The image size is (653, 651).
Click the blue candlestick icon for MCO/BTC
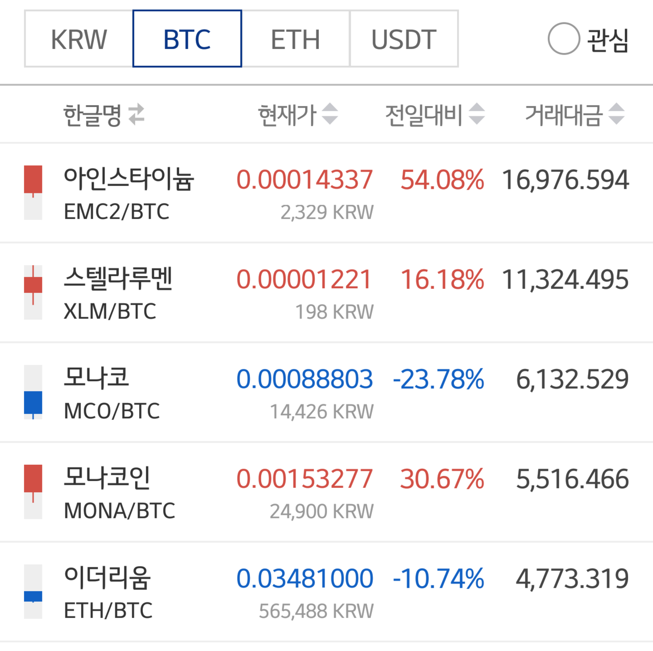[33, 391]
